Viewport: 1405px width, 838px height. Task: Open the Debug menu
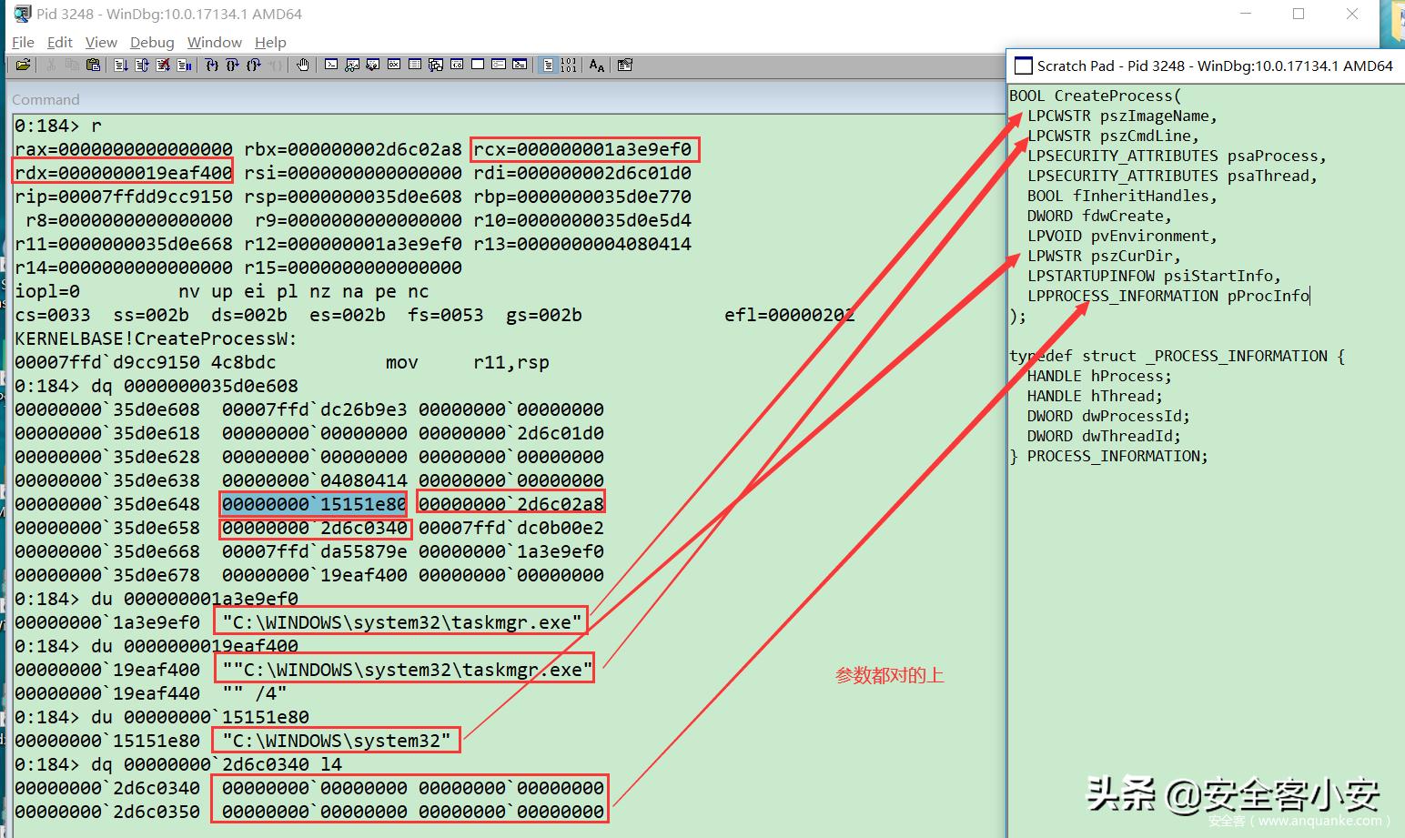[x=152, y=42]
